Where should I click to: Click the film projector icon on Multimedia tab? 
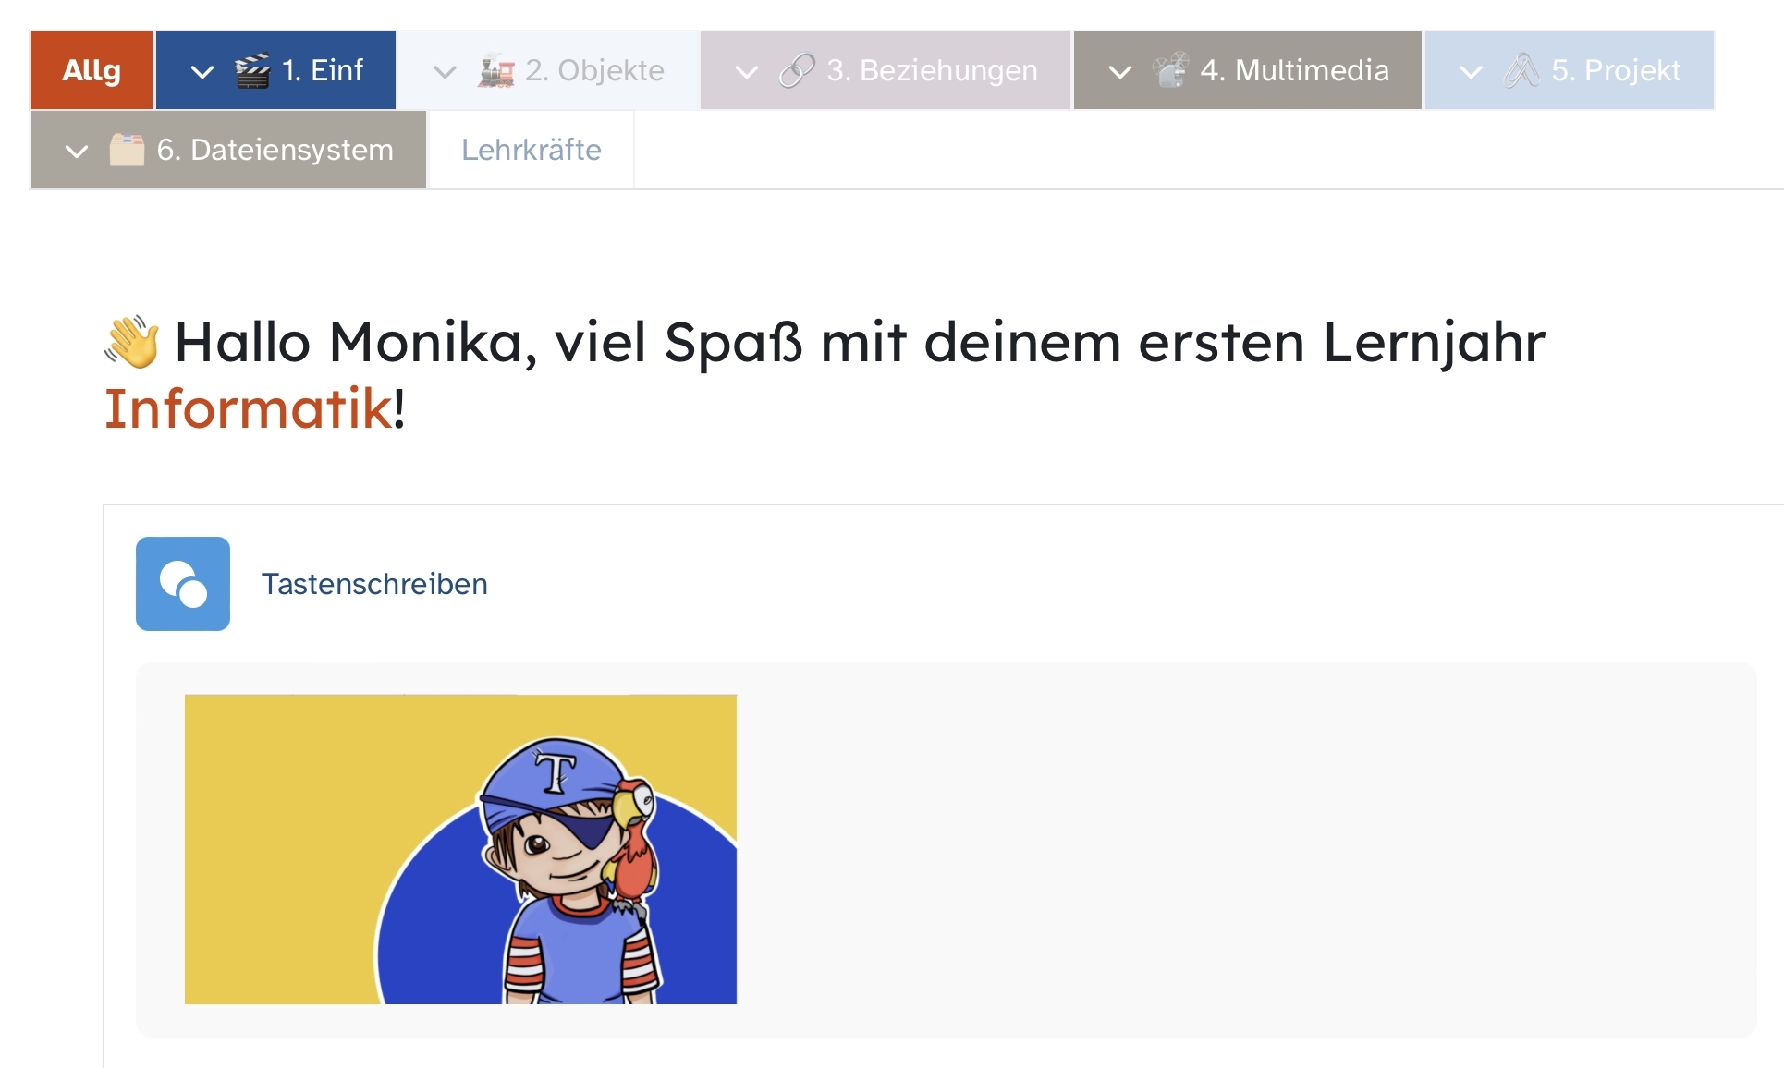(x=1170, y=71)
